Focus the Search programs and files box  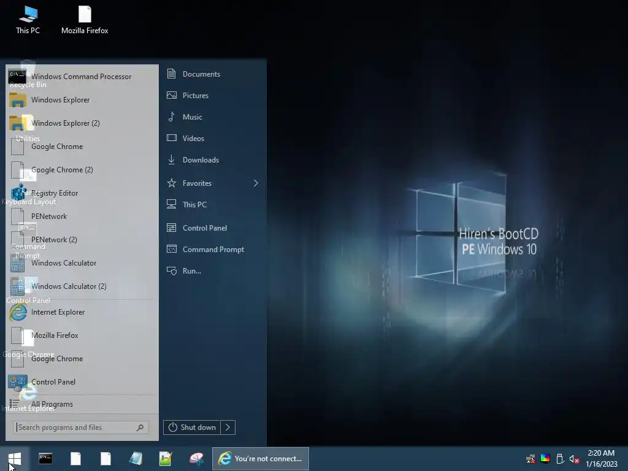coord(80,427)
